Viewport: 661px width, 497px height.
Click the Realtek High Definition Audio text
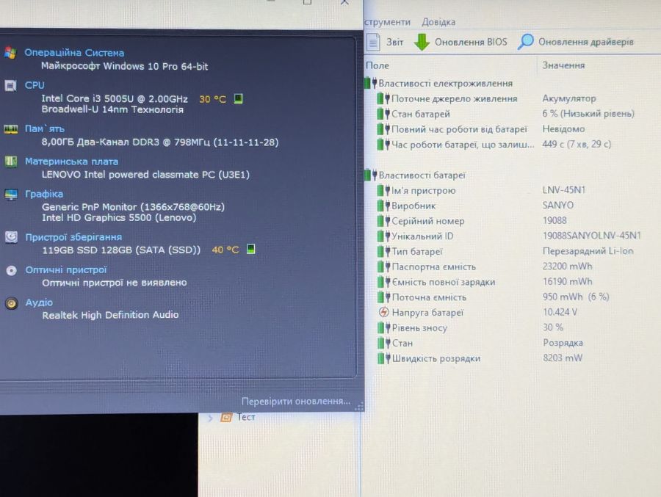click(x=110, y=315)
